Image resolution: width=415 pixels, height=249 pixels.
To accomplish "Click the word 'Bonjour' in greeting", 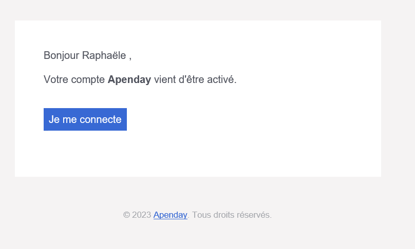I will [x=62, y=55].
